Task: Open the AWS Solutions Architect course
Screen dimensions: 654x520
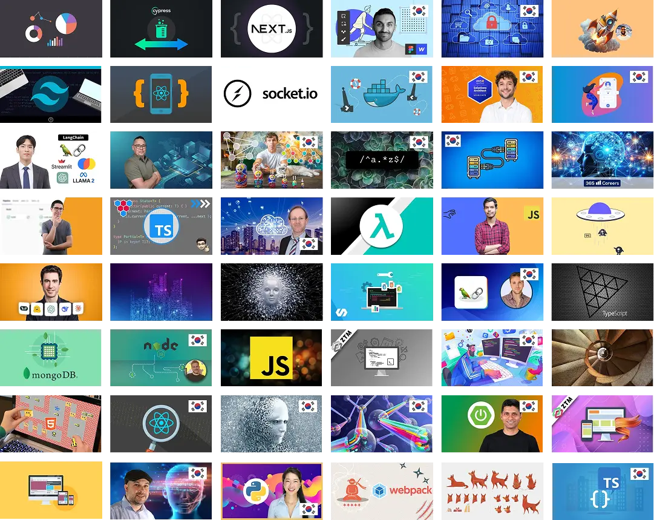Action: [x=493, y=94]
